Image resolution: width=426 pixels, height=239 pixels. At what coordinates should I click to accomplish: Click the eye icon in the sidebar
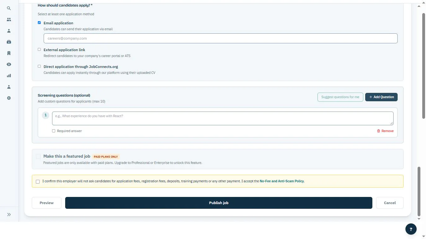click(x=9, y=65)
